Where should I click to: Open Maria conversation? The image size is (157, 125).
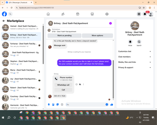coord(21,72)
